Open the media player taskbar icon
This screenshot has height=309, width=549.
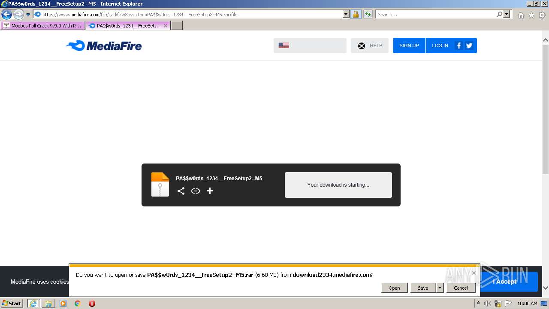(x=63, y=303)
